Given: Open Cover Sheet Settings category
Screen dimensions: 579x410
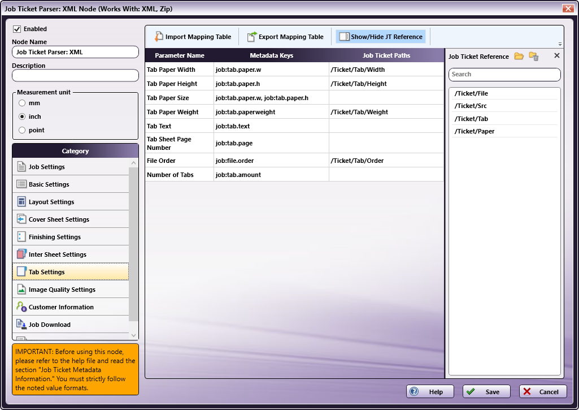Looking at the screenshot, I should point(71,219).
